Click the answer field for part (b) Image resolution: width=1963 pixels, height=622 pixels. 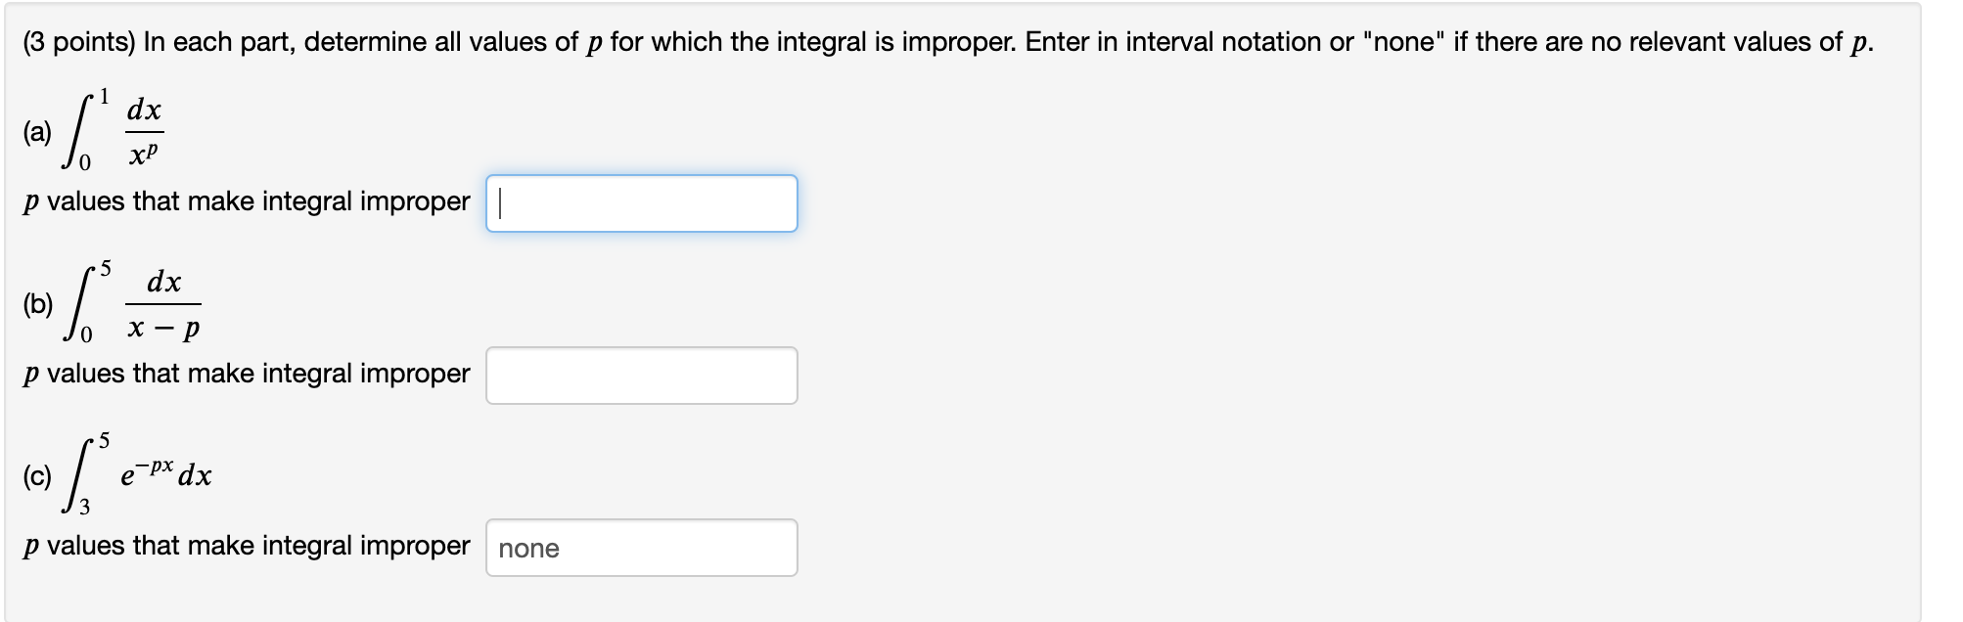pos(641,375)
